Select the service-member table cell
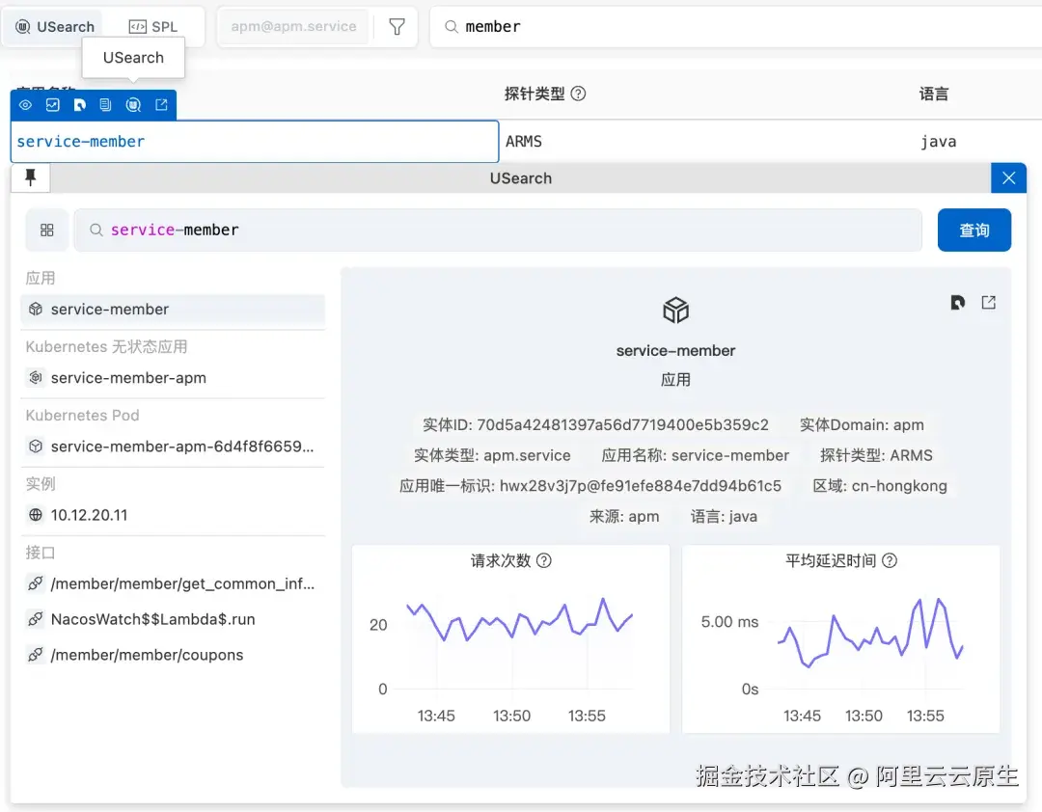The image size is (1042, 812). (255, 142)
